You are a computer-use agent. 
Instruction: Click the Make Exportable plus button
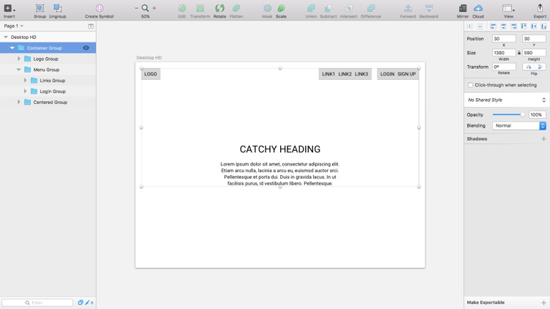tap(543, 302)
